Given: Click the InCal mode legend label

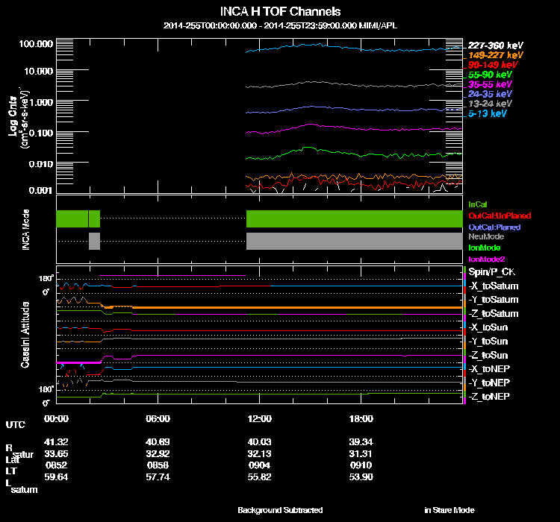Looking at the screenshot, I should [478, 204].
